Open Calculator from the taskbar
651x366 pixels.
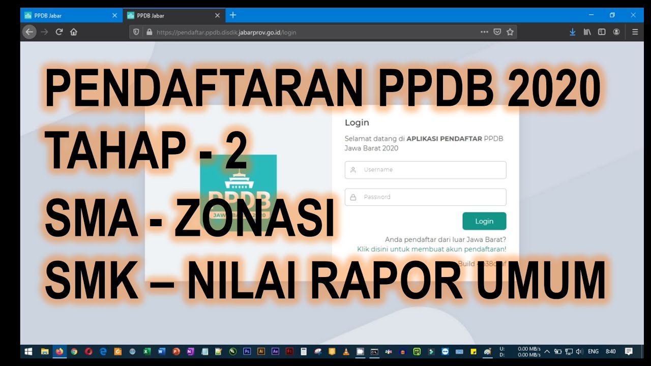tap(304, 351)
